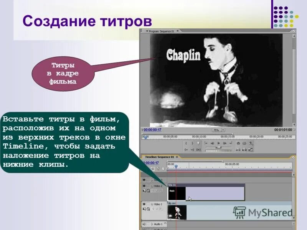Select the Set In Point icon
307x230 pixels.
(185, 143)
